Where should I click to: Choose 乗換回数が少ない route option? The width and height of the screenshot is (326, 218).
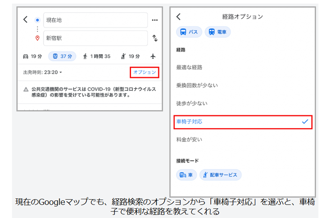point(197,85)
